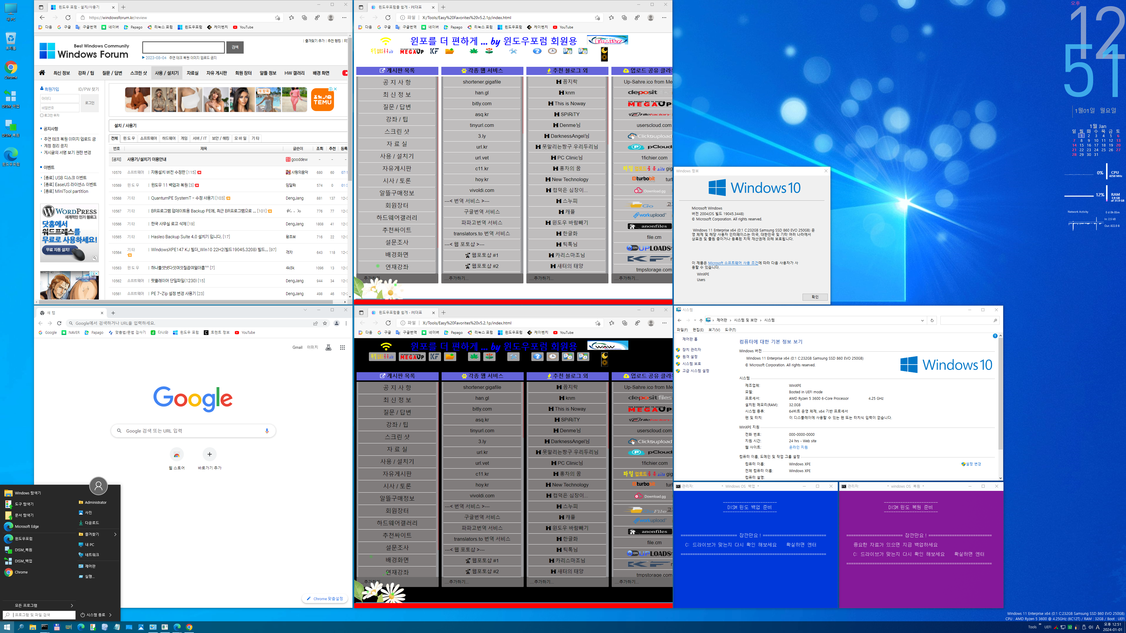This screenshot has width=1126, height=633.
Task: Click 장치 관리자 in System sidebar
Action: tap(691, 350)
